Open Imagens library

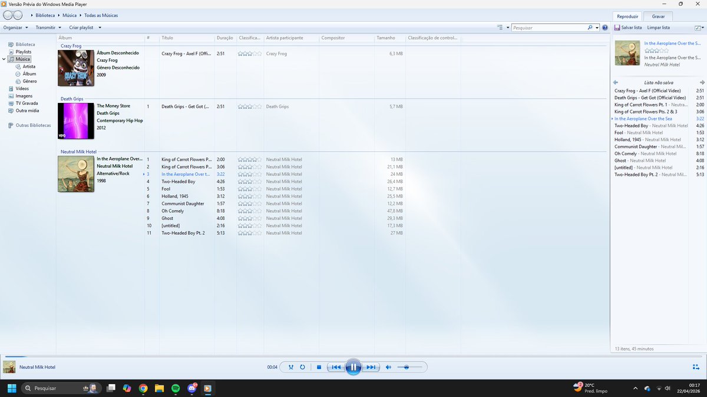tap(20, 96)
